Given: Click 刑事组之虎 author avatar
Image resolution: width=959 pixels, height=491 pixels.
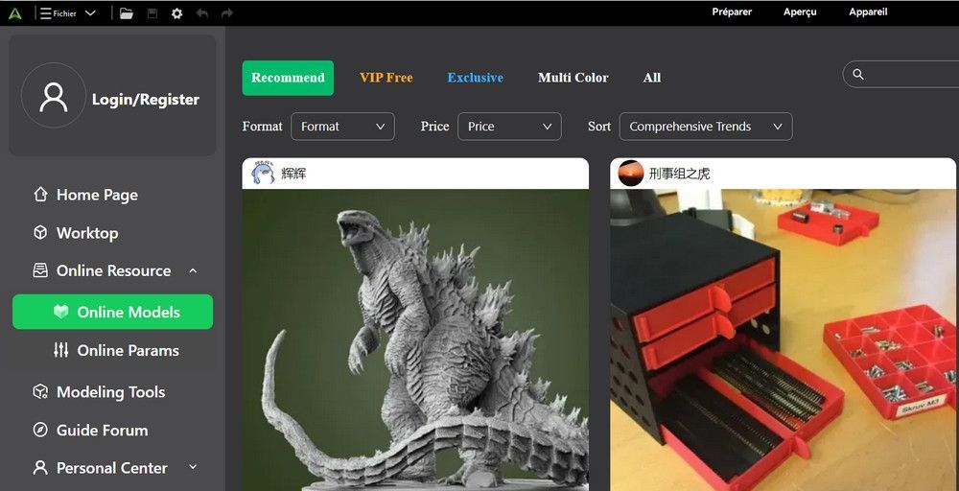Looking at the screenshot, I should 631,174.
